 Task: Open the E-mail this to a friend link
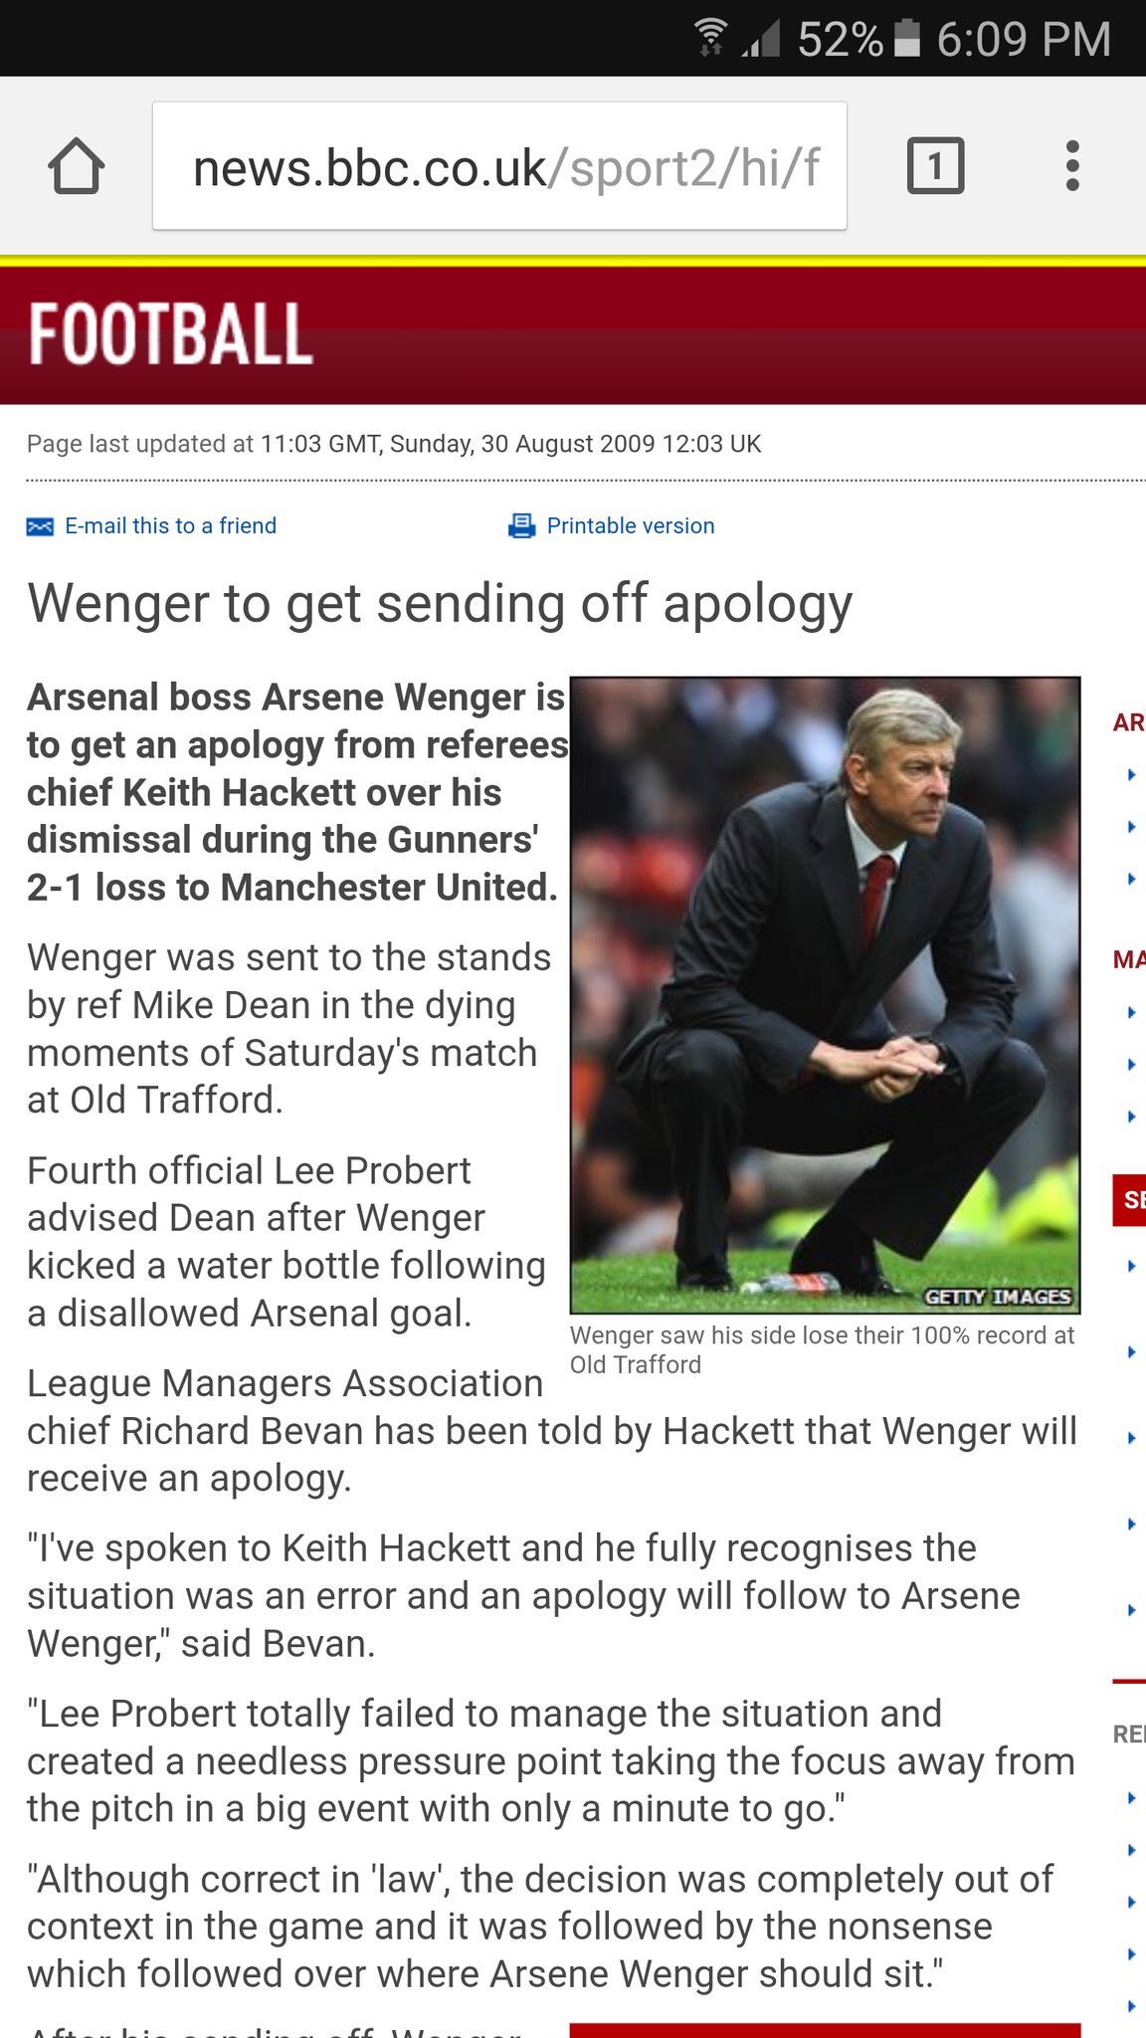[170, 525]
